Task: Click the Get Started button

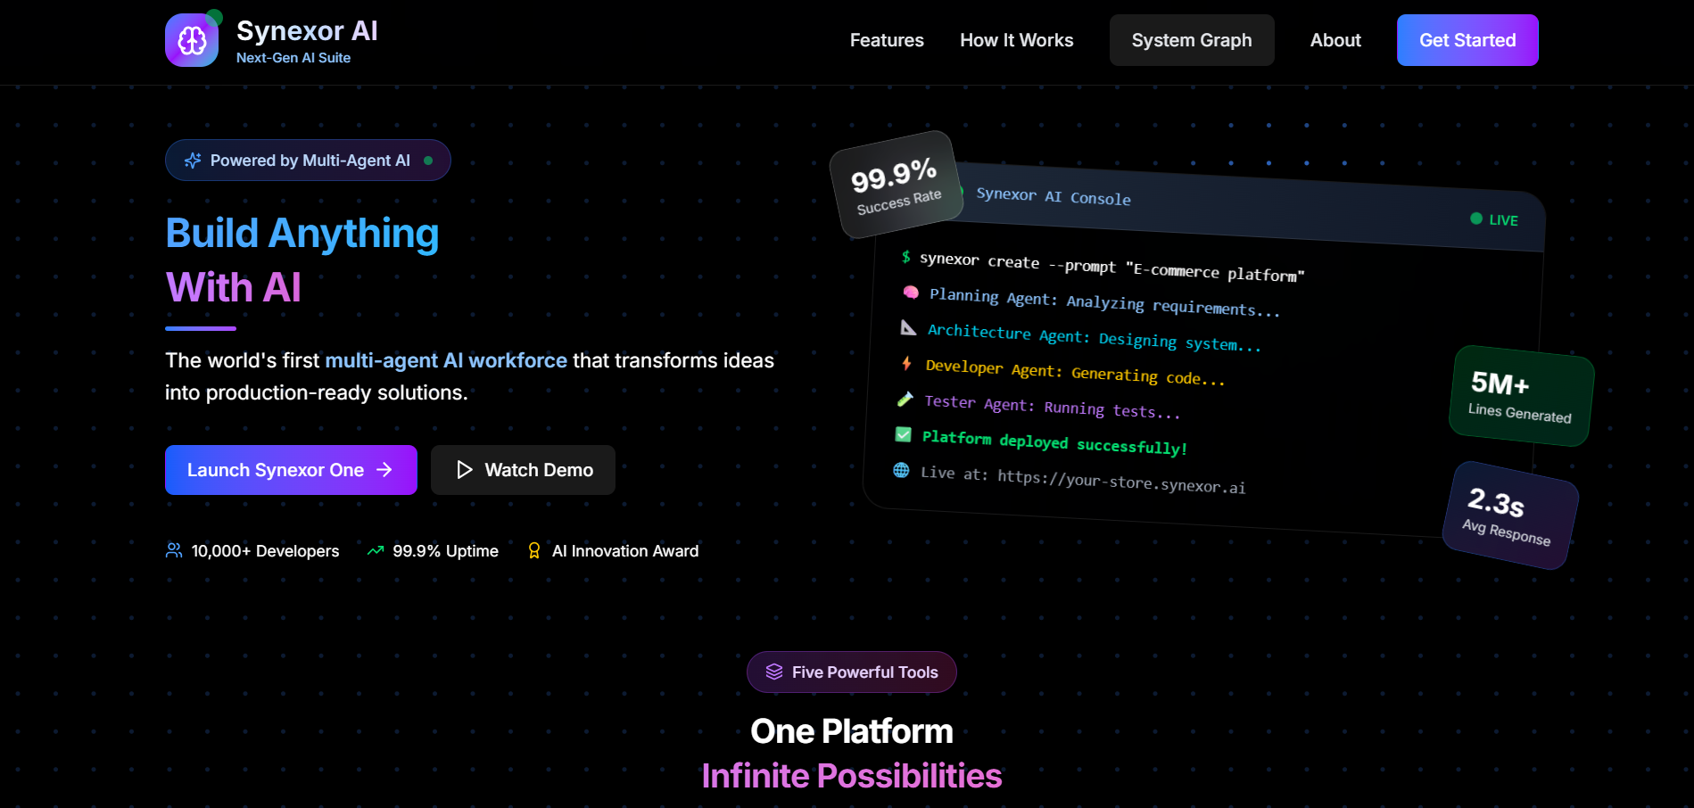Action: (x=1467, y=40)
